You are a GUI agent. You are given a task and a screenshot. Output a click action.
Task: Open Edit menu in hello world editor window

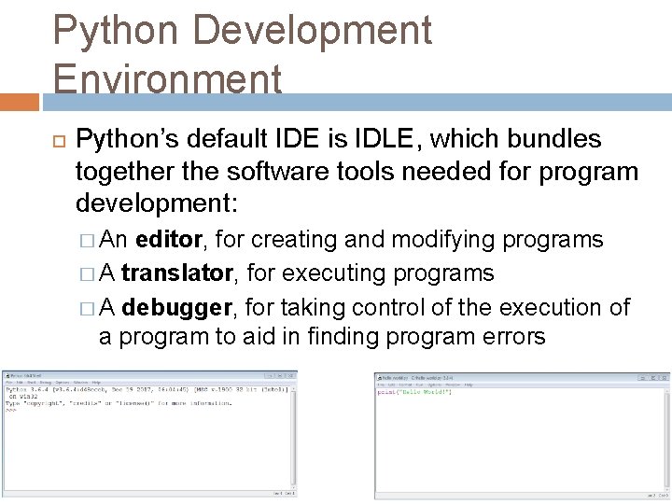pyautogui.click(x=391, y=385)
